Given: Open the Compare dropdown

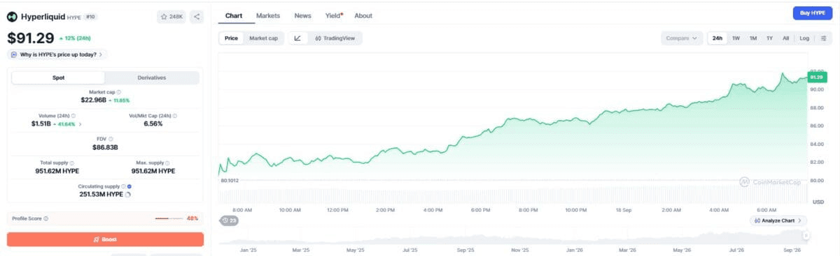Looking at the screenshot, I should pos(682,38).
